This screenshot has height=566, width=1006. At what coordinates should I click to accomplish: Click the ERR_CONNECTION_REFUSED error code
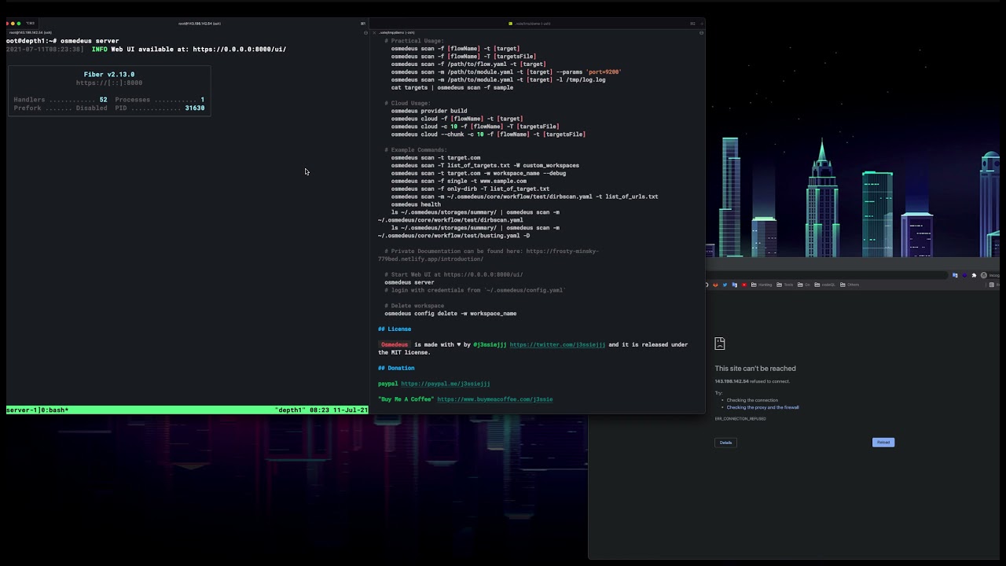click(740, 419)
